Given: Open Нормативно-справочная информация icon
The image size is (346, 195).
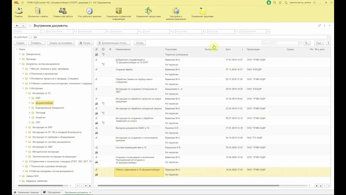Looking at the screenshot, I should point(119,11).
